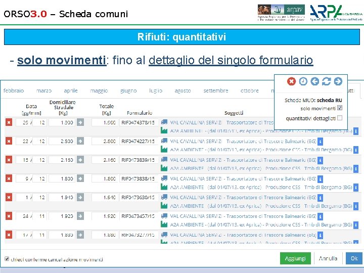The height and width of the screenshot is (273, 364).
Task: Switch to the giugno tab
Action: tap(128, 90)
